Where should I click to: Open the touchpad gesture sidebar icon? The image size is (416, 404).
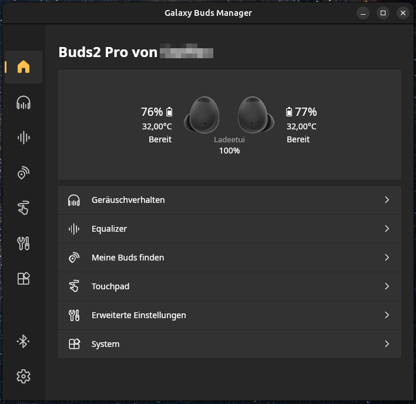24,208
